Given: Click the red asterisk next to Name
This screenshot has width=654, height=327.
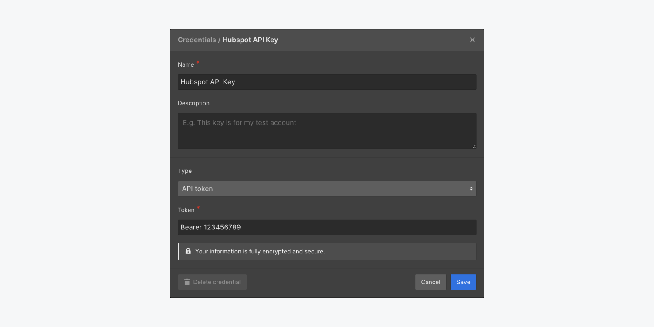Looking at the screenshot, I should coord(197,62).
